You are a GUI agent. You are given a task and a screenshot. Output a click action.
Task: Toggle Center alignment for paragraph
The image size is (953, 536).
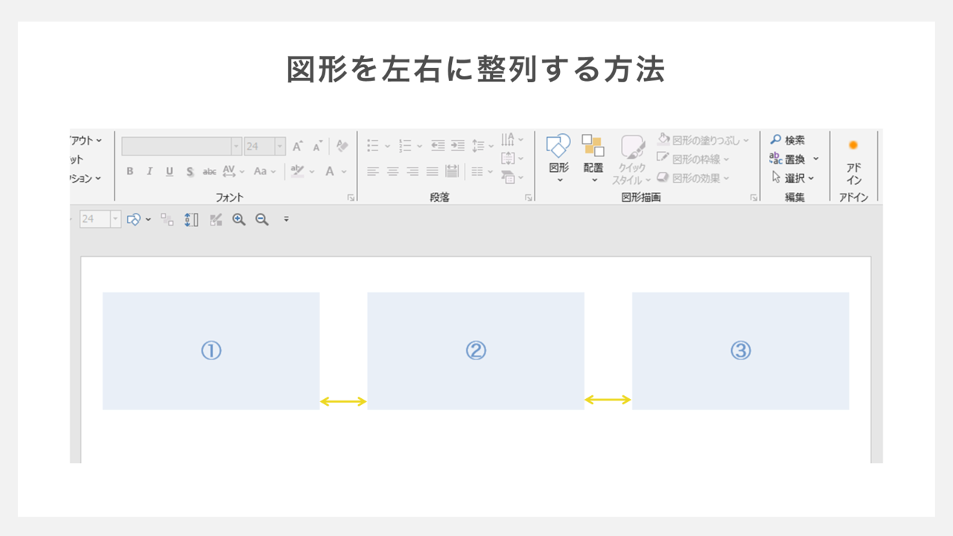click(393, 171)
